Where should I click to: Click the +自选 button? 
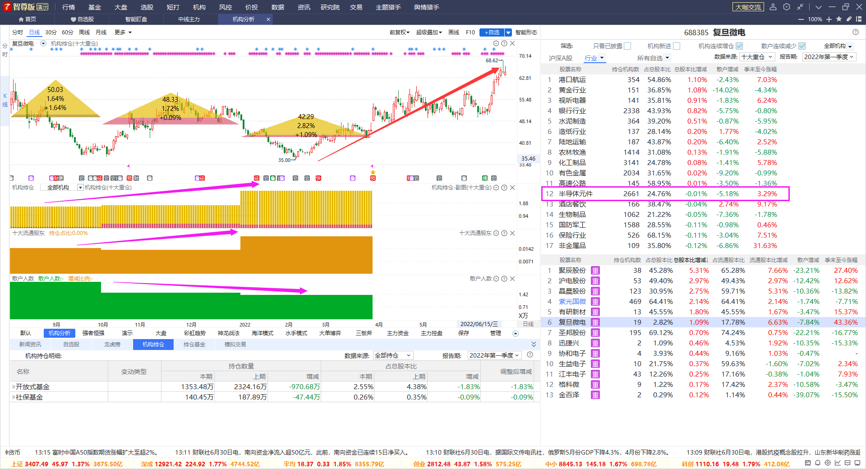(492, 32)
